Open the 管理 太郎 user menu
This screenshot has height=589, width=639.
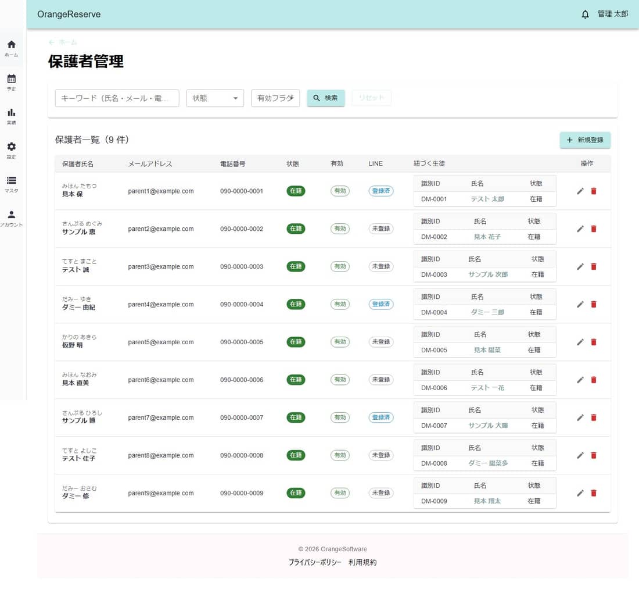pos(612,14)
